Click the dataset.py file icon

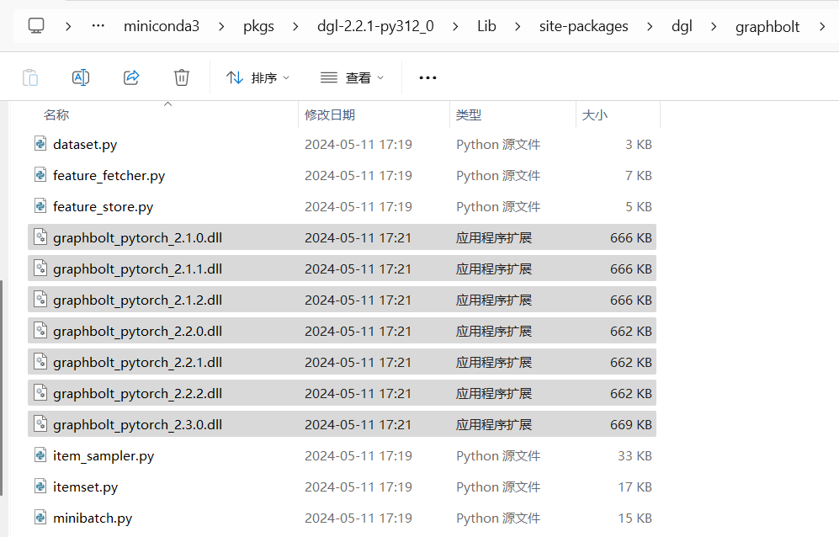pyautogui.click(x=40, y=143)
